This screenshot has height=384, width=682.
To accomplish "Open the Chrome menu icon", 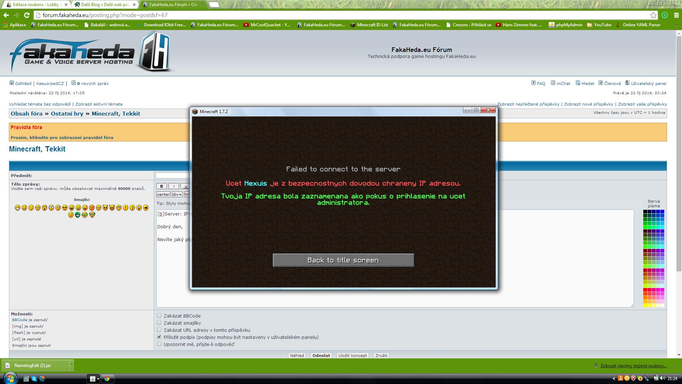I will pos(676,15).
